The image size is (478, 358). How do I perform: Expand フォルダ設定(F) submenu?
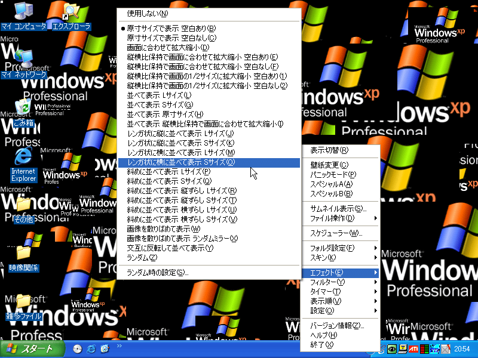(x=341, y=248)
